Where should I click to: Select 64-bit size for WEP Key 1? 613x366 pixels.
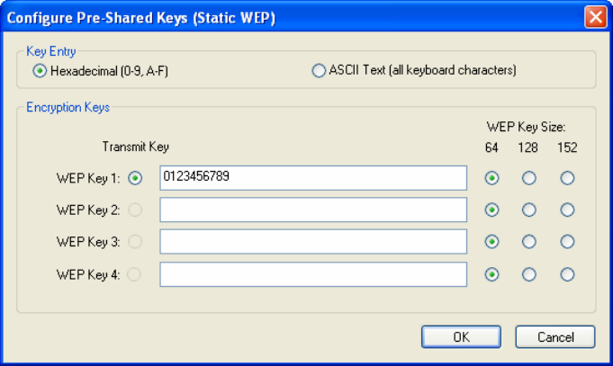(491, 178)
